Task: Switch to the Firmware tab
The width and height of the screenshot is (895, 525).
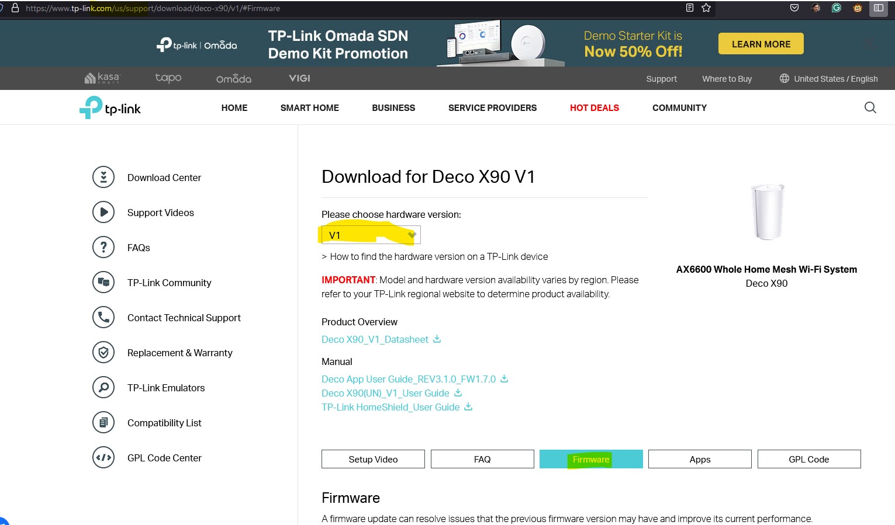Action: click(590, 460)
